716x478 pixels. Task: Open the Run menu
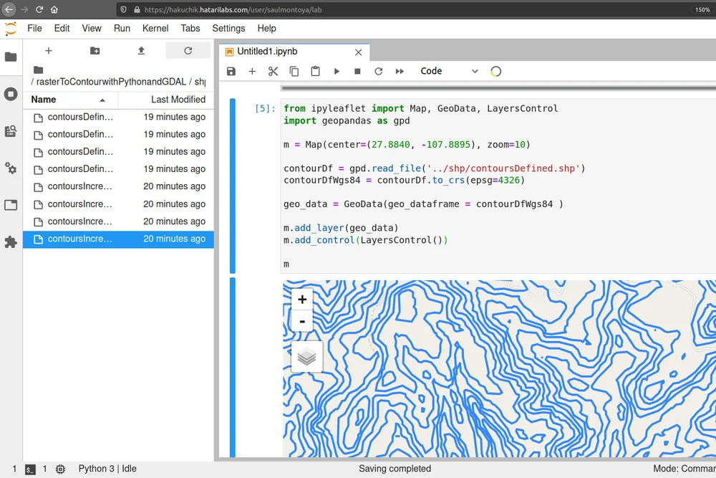[x=122, y=29]
